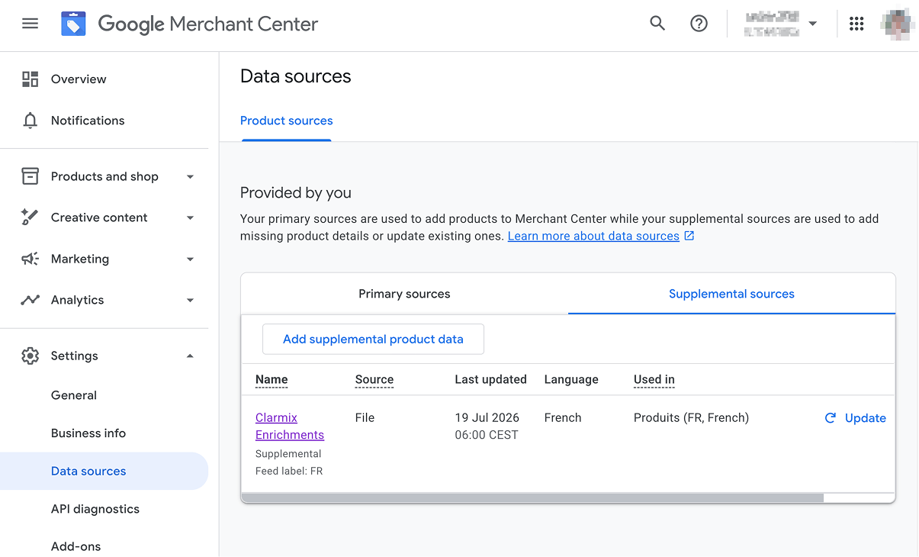Click the Notifications bell icon
This screenshot has height=557, width=919.
pos(30,121)
